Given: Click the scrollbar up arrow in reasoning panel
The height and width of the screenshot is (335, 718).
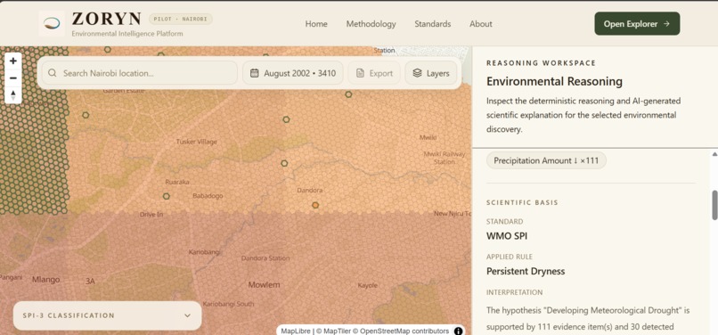Looking at the screenshot, I should pyautogui.click(x=714, y=154).
